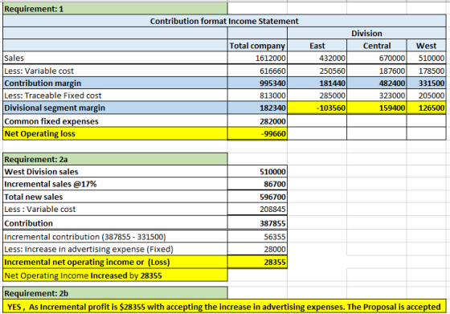The height and width of the screenshot is (314, 450).
Task: Select advertising expense value 28000
Action: 257,249
